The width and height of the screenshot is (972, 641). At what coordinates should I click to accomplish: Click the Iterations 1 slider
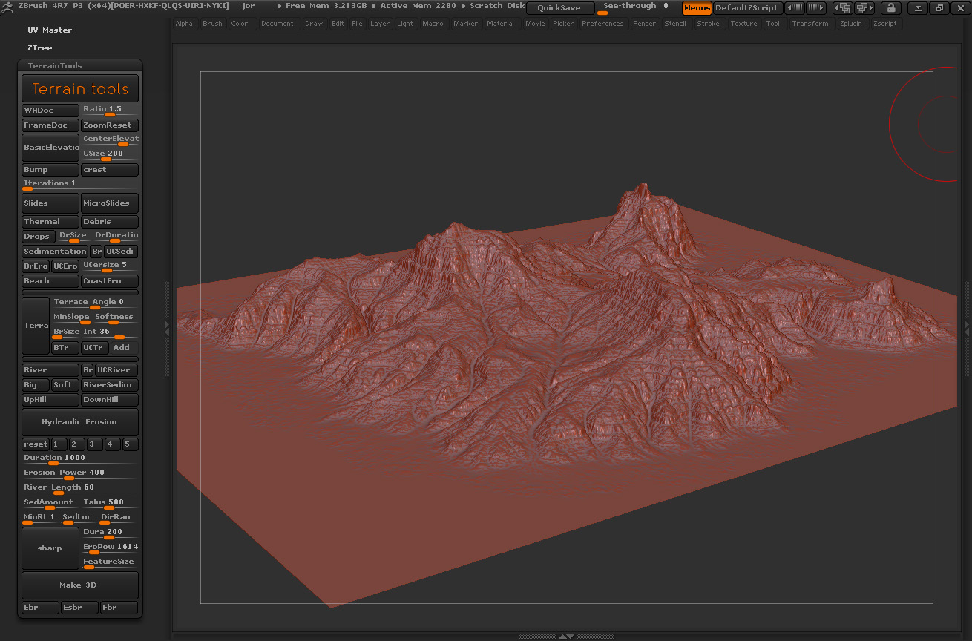click(x=80, y=185)
